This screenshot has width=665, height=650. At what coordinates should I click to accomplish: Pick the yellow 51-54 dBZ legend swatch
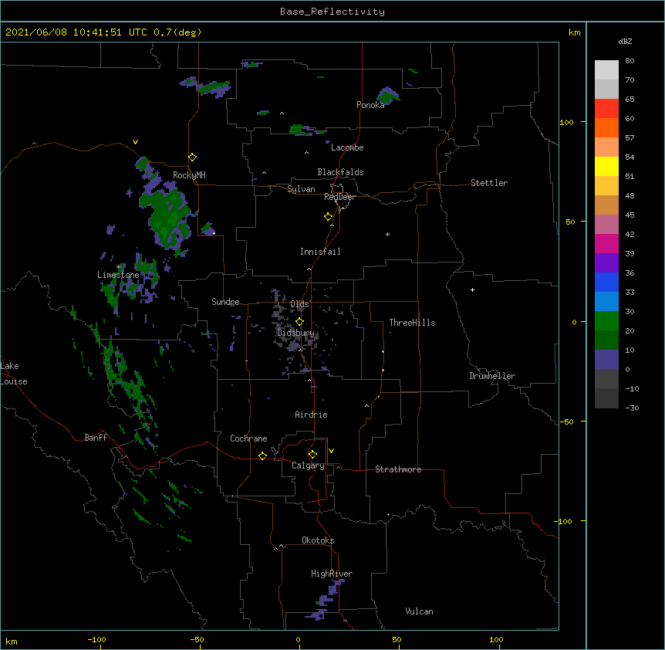coord(606,167)
